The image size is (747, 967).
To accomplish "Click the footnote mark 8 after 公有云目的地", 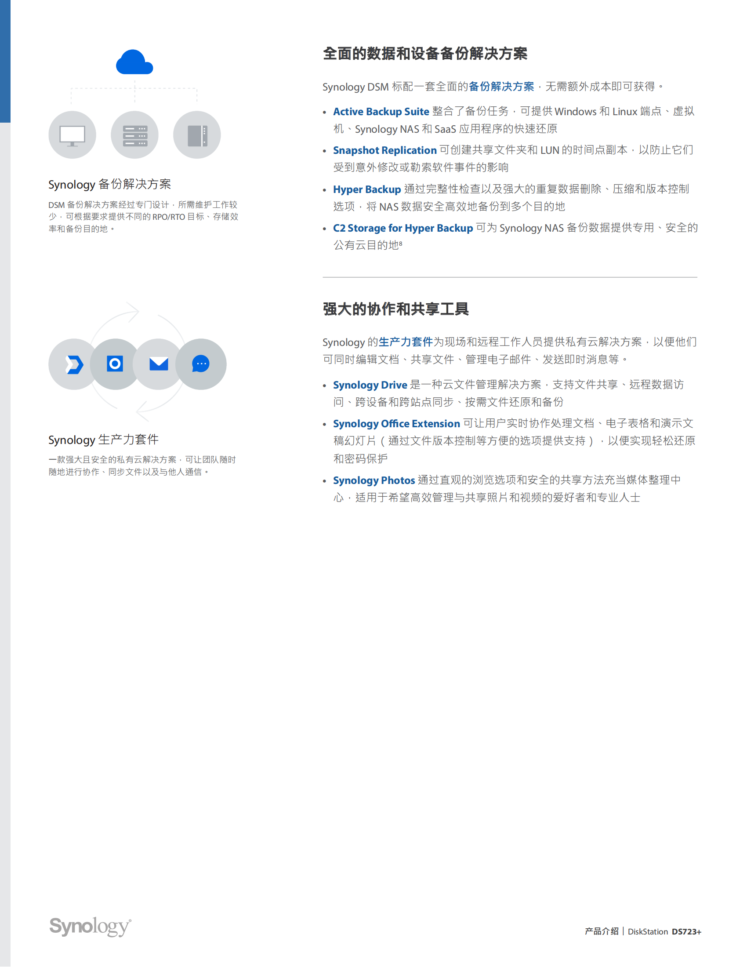I will (x=400, y=243).
